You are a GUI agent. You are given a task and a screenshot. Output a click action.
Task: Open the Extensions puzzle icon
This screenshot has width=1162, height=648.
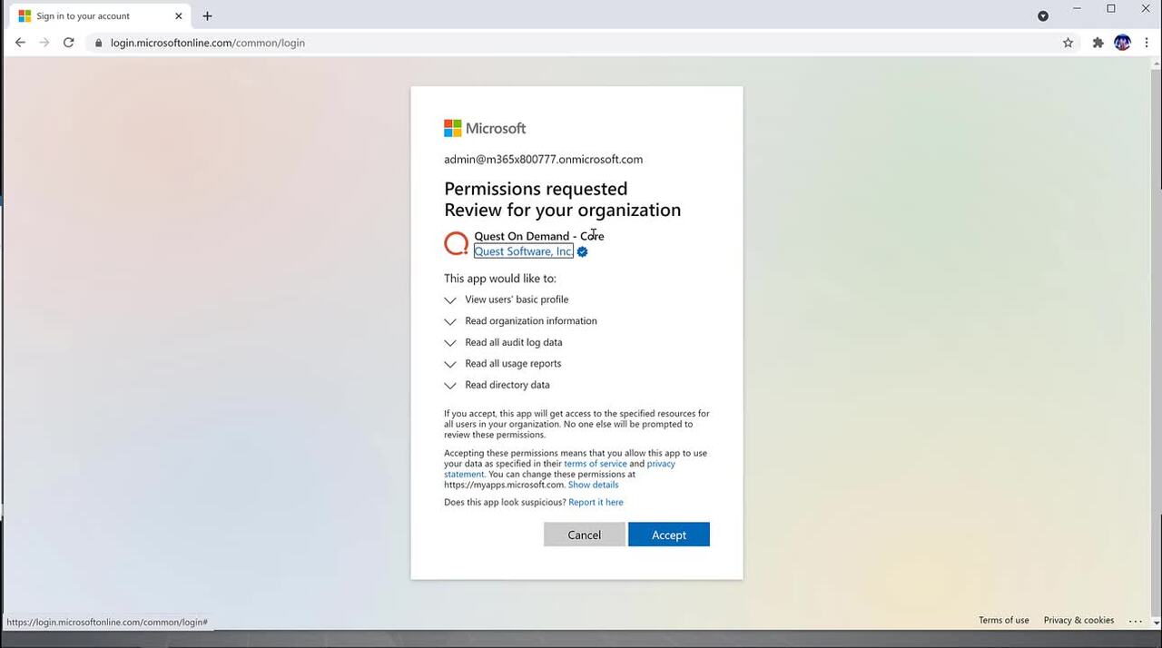pyautogui.click(x=1098, y=43)
